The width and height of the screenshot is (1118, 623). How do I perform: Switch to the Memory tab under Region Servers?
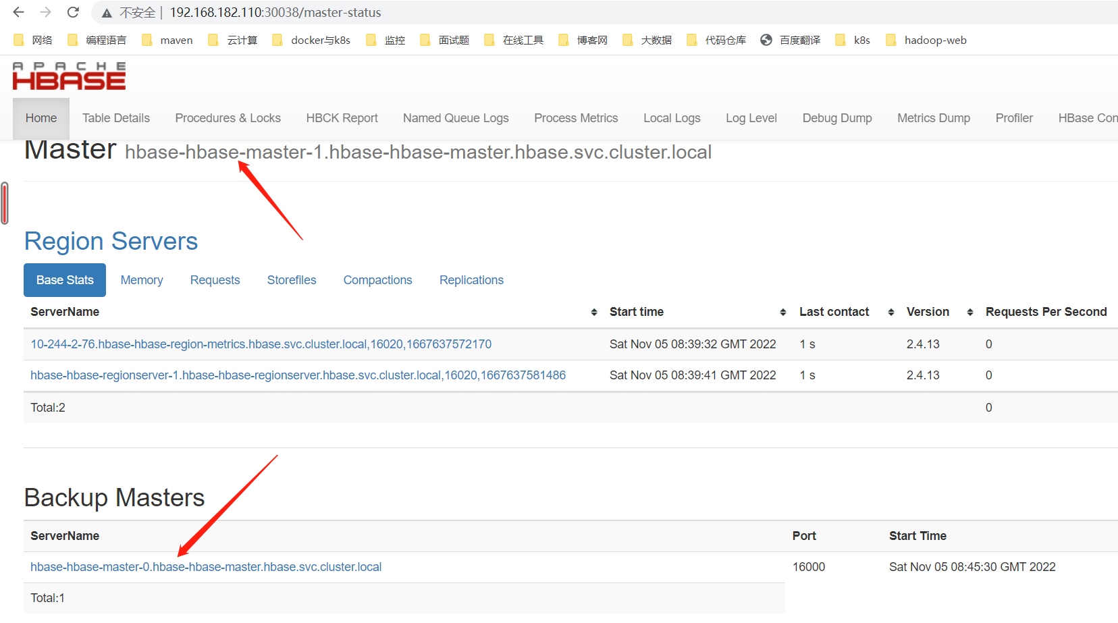(142, 279)
